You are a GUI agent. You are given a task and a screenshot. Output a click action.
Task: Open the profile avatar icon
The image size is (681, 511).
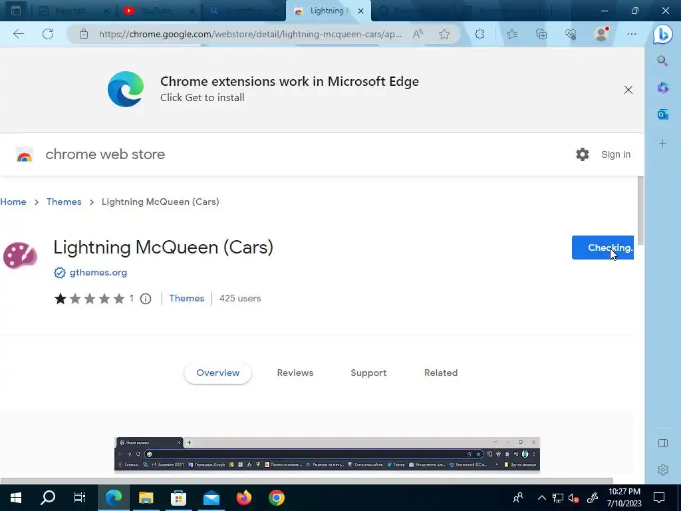click(x=601, y=34)
